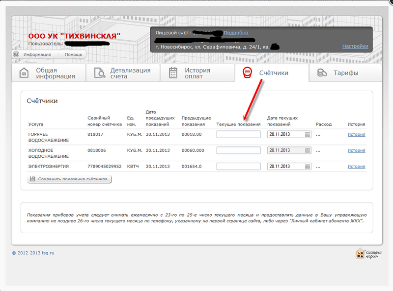The height and width of the screenshot is (291, 393).
Task: Click Сохранить показания счётчиков button
Action: coord(69,179)
